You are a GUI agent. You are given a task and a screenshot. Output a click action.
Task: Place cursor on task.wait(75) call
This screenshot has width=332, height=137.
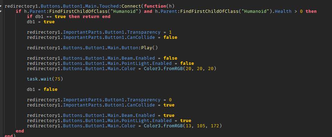pos(45,79)
